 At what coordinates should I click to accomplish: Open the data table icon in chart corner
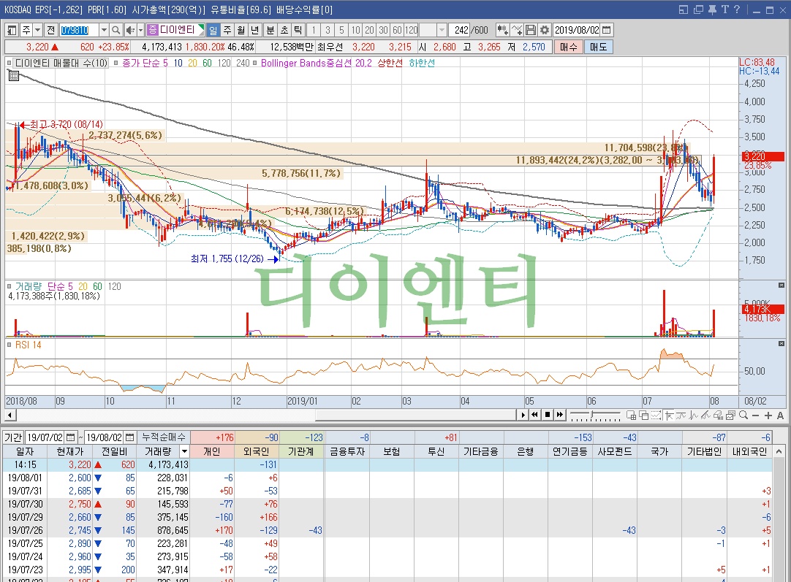14,76
